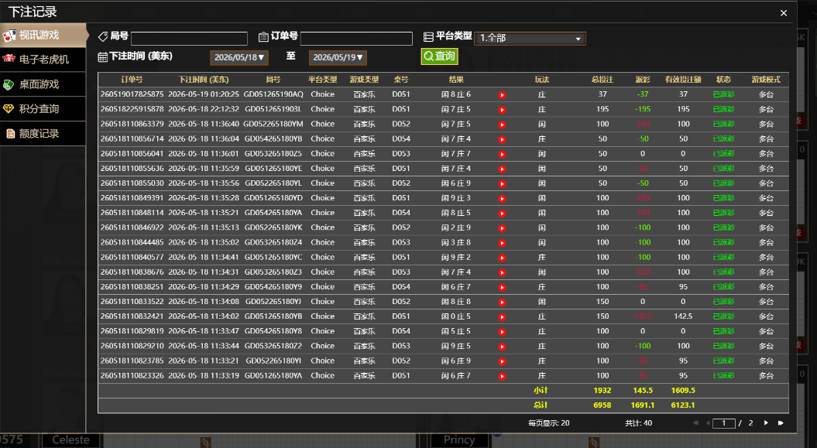Play replay for order 260518110855030
Image resolution: width=817 pixels, height=448 pixels.
click(x=502, y=183)
